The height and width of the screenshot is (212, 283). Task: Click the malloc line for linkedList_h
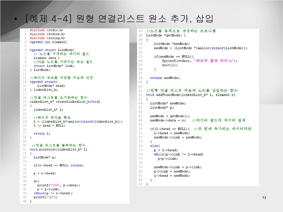[x=78, y=121]
